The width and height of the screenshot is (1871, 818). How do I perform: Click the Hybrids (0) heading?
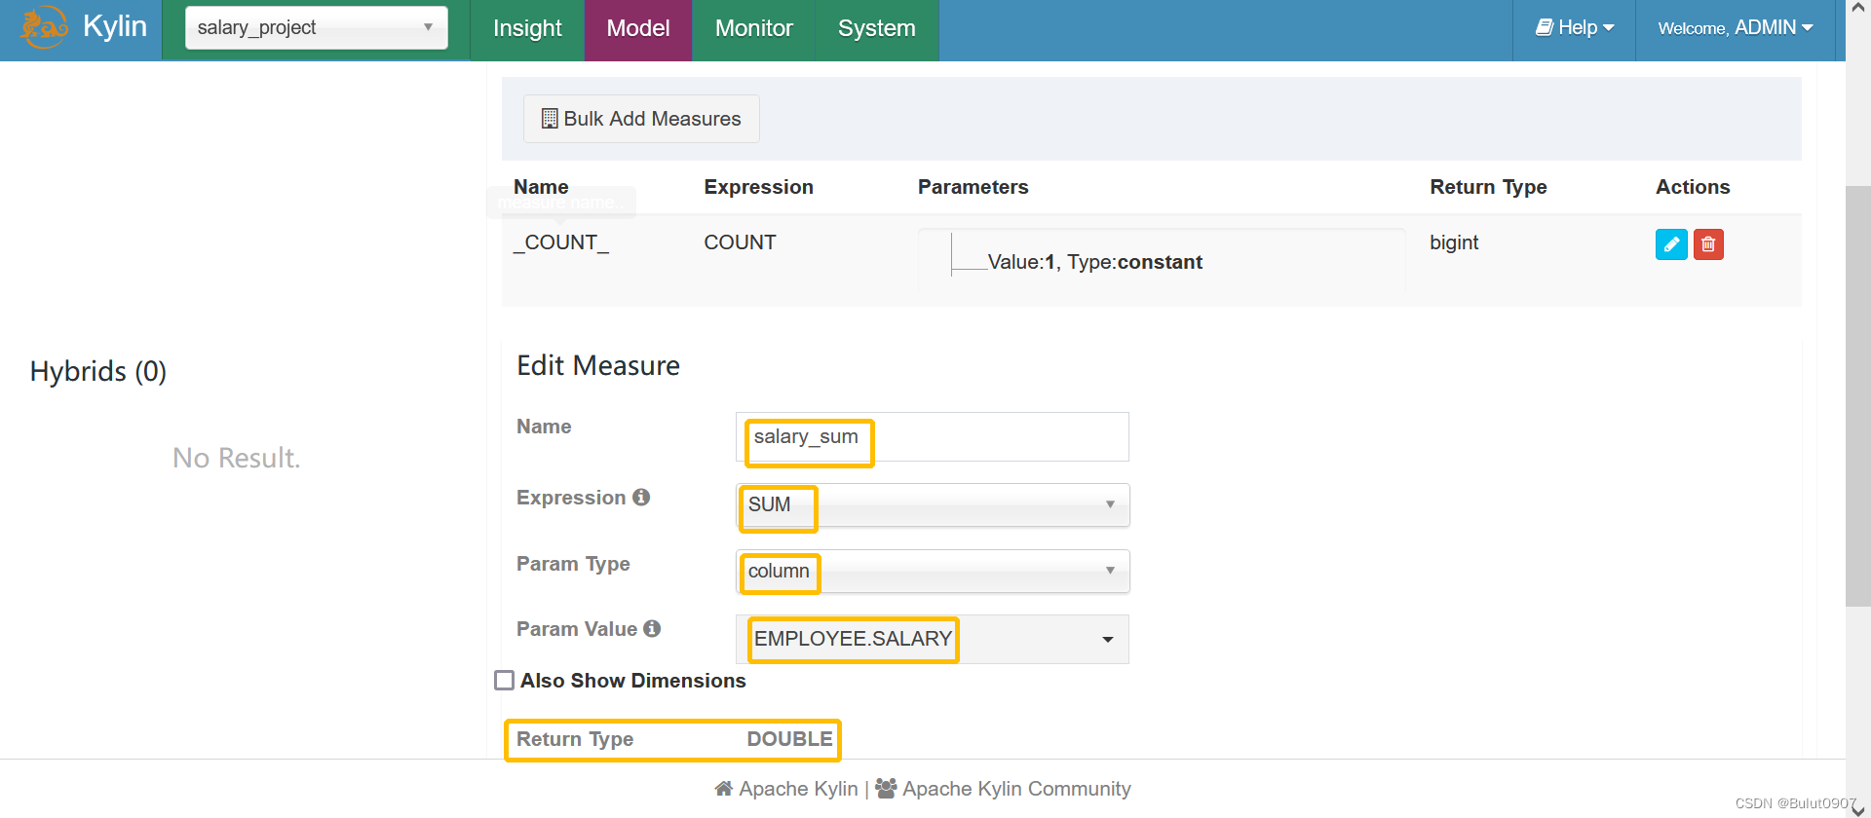pyautogui.click(x=98, y=371)
